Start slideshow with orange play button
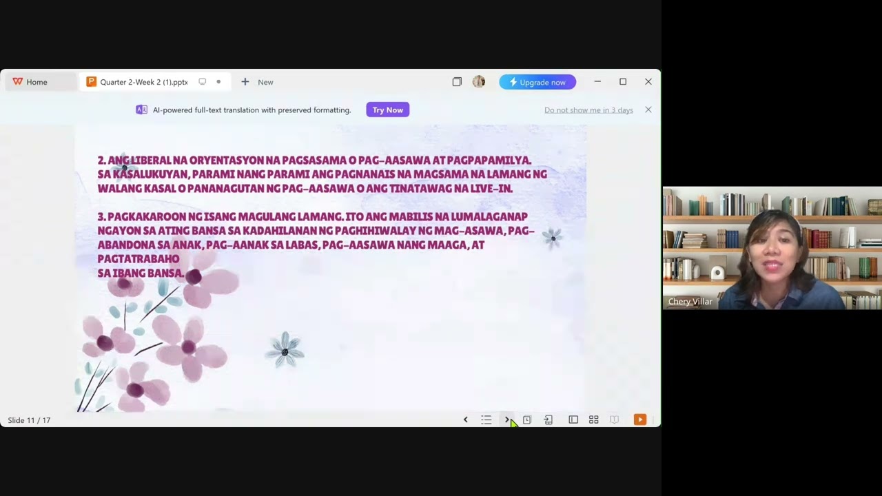The image size is (882, 496). point(640,420)
